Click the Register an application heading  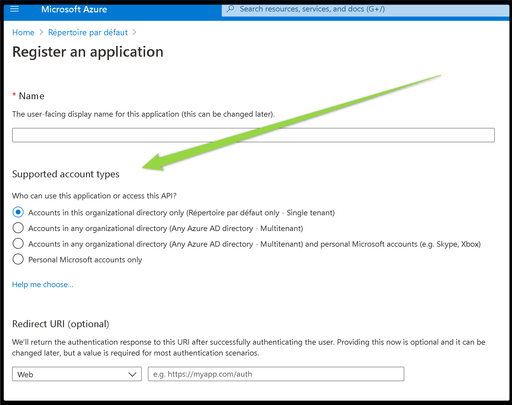tap(88, 52)
